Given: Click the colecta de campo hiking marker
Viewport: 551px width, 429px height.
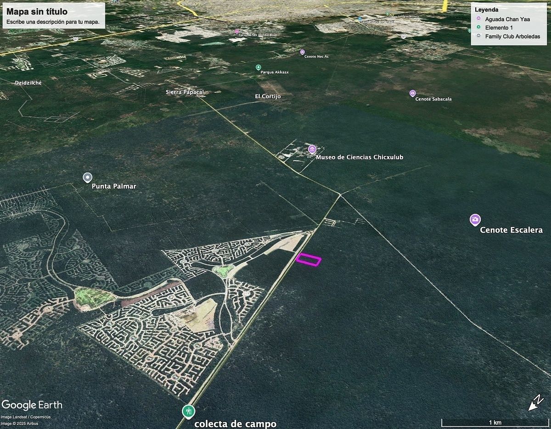Looking at the screenshot, I should pyautogui.click(x=188, y=411).
